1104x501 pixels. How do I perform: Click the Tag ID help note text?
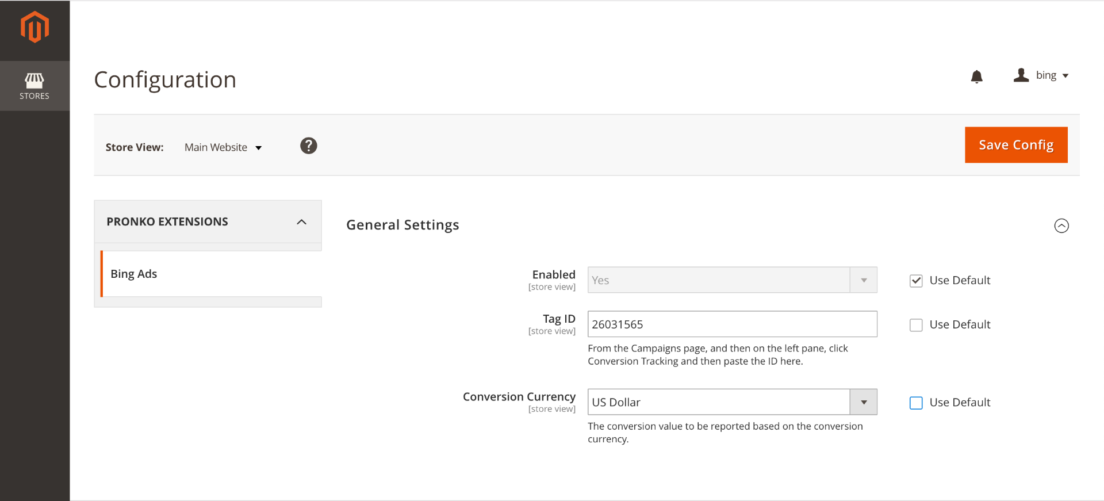pos(718,355)
